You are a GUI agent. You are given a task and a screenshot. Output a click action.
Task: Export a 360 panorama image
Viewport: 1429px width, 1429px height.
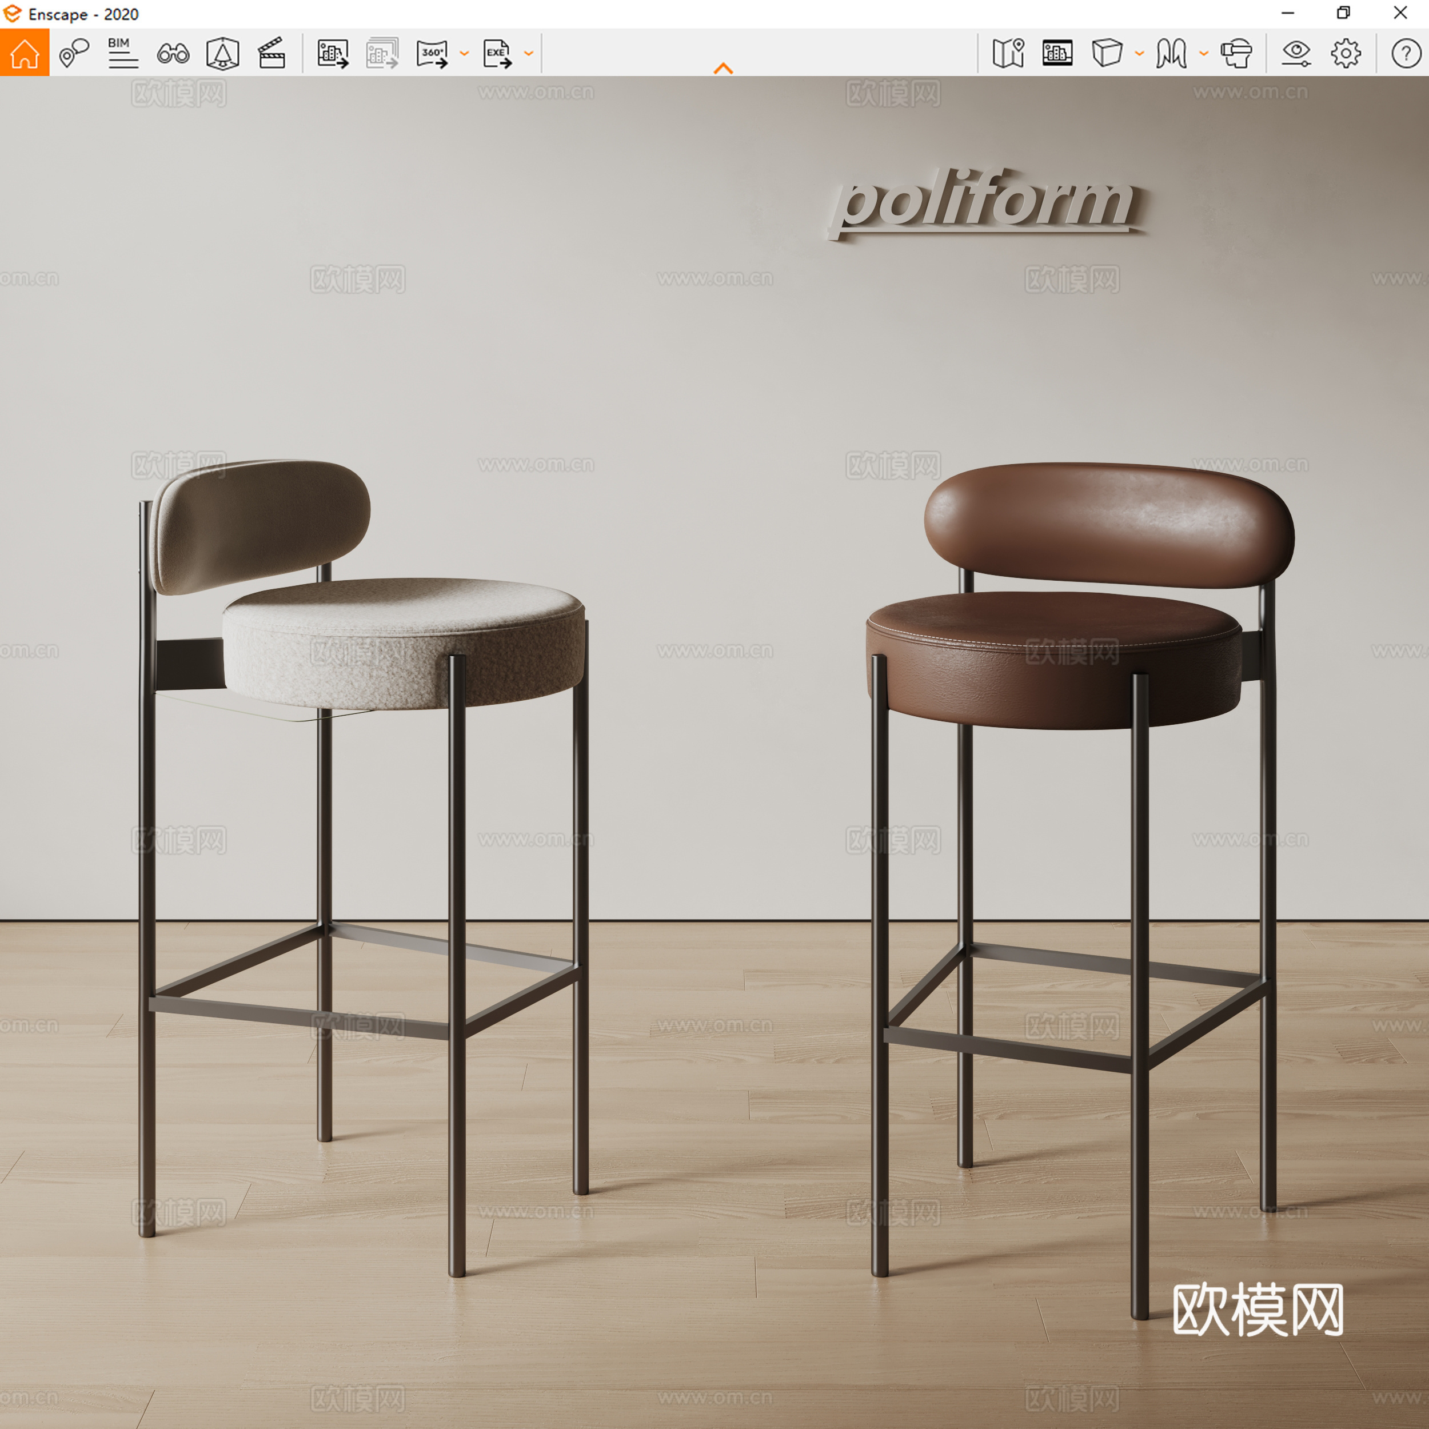[x=433, y=53]
